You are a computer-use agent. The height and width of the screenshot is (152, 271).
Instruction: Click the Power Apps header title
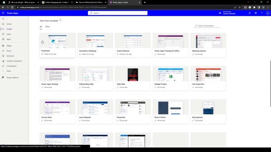pyautogui.click(x=13, y=13)
